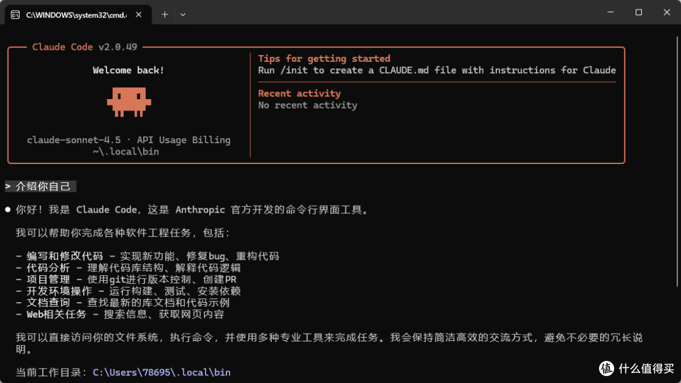The image size is (681, 383).
Task: Close the cmd.exe tab
Action: pos(139,15)
